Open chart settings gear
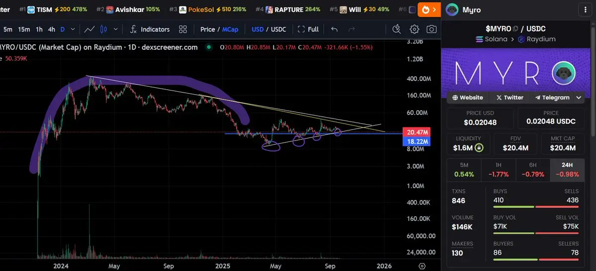Viewport: 596px width, 271px height. pyautogui.click(x=414, y=29)
